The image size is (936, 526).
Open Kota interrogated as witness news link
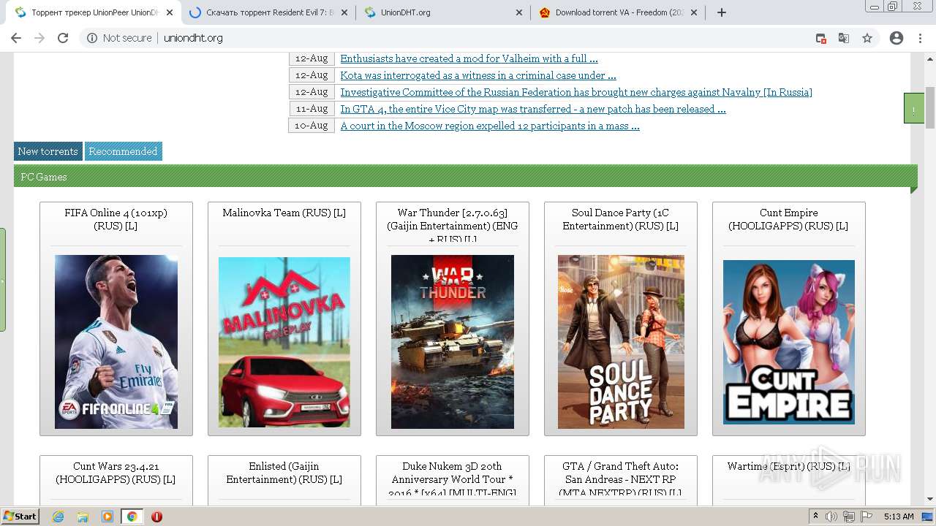(478, 75)
